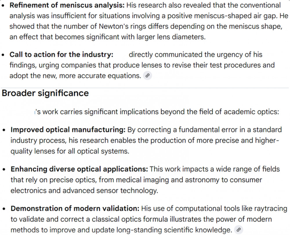
Task: Click the 'Demonstration of modern validation:' label
Action: click(x=75, y=208)
